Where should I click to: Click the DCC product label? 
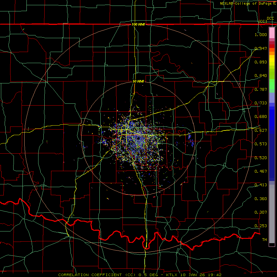271,18
